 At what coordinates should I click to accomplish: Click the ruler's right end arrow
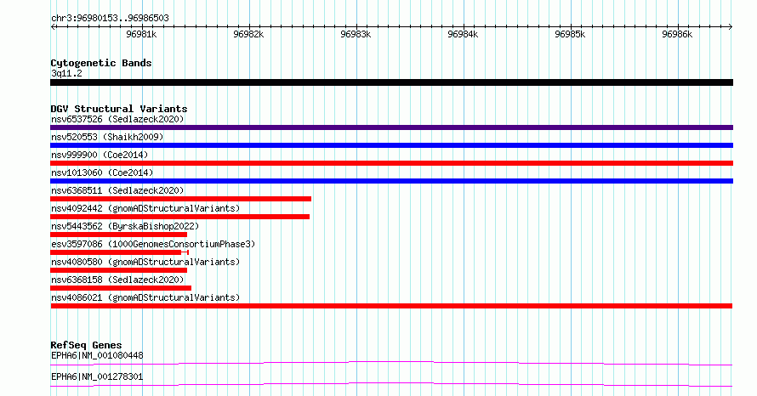coord(731,27)
